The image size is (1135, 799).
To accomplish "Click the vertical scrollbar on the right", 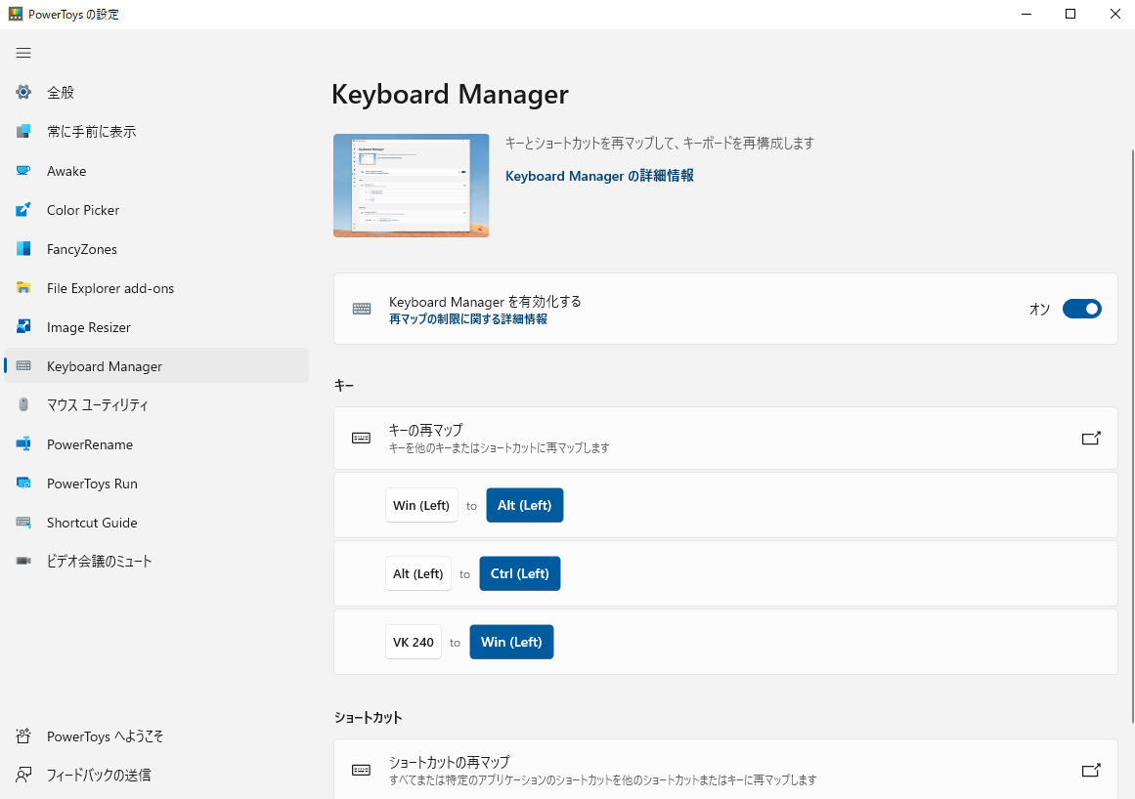I will [x=1132, y=436].
